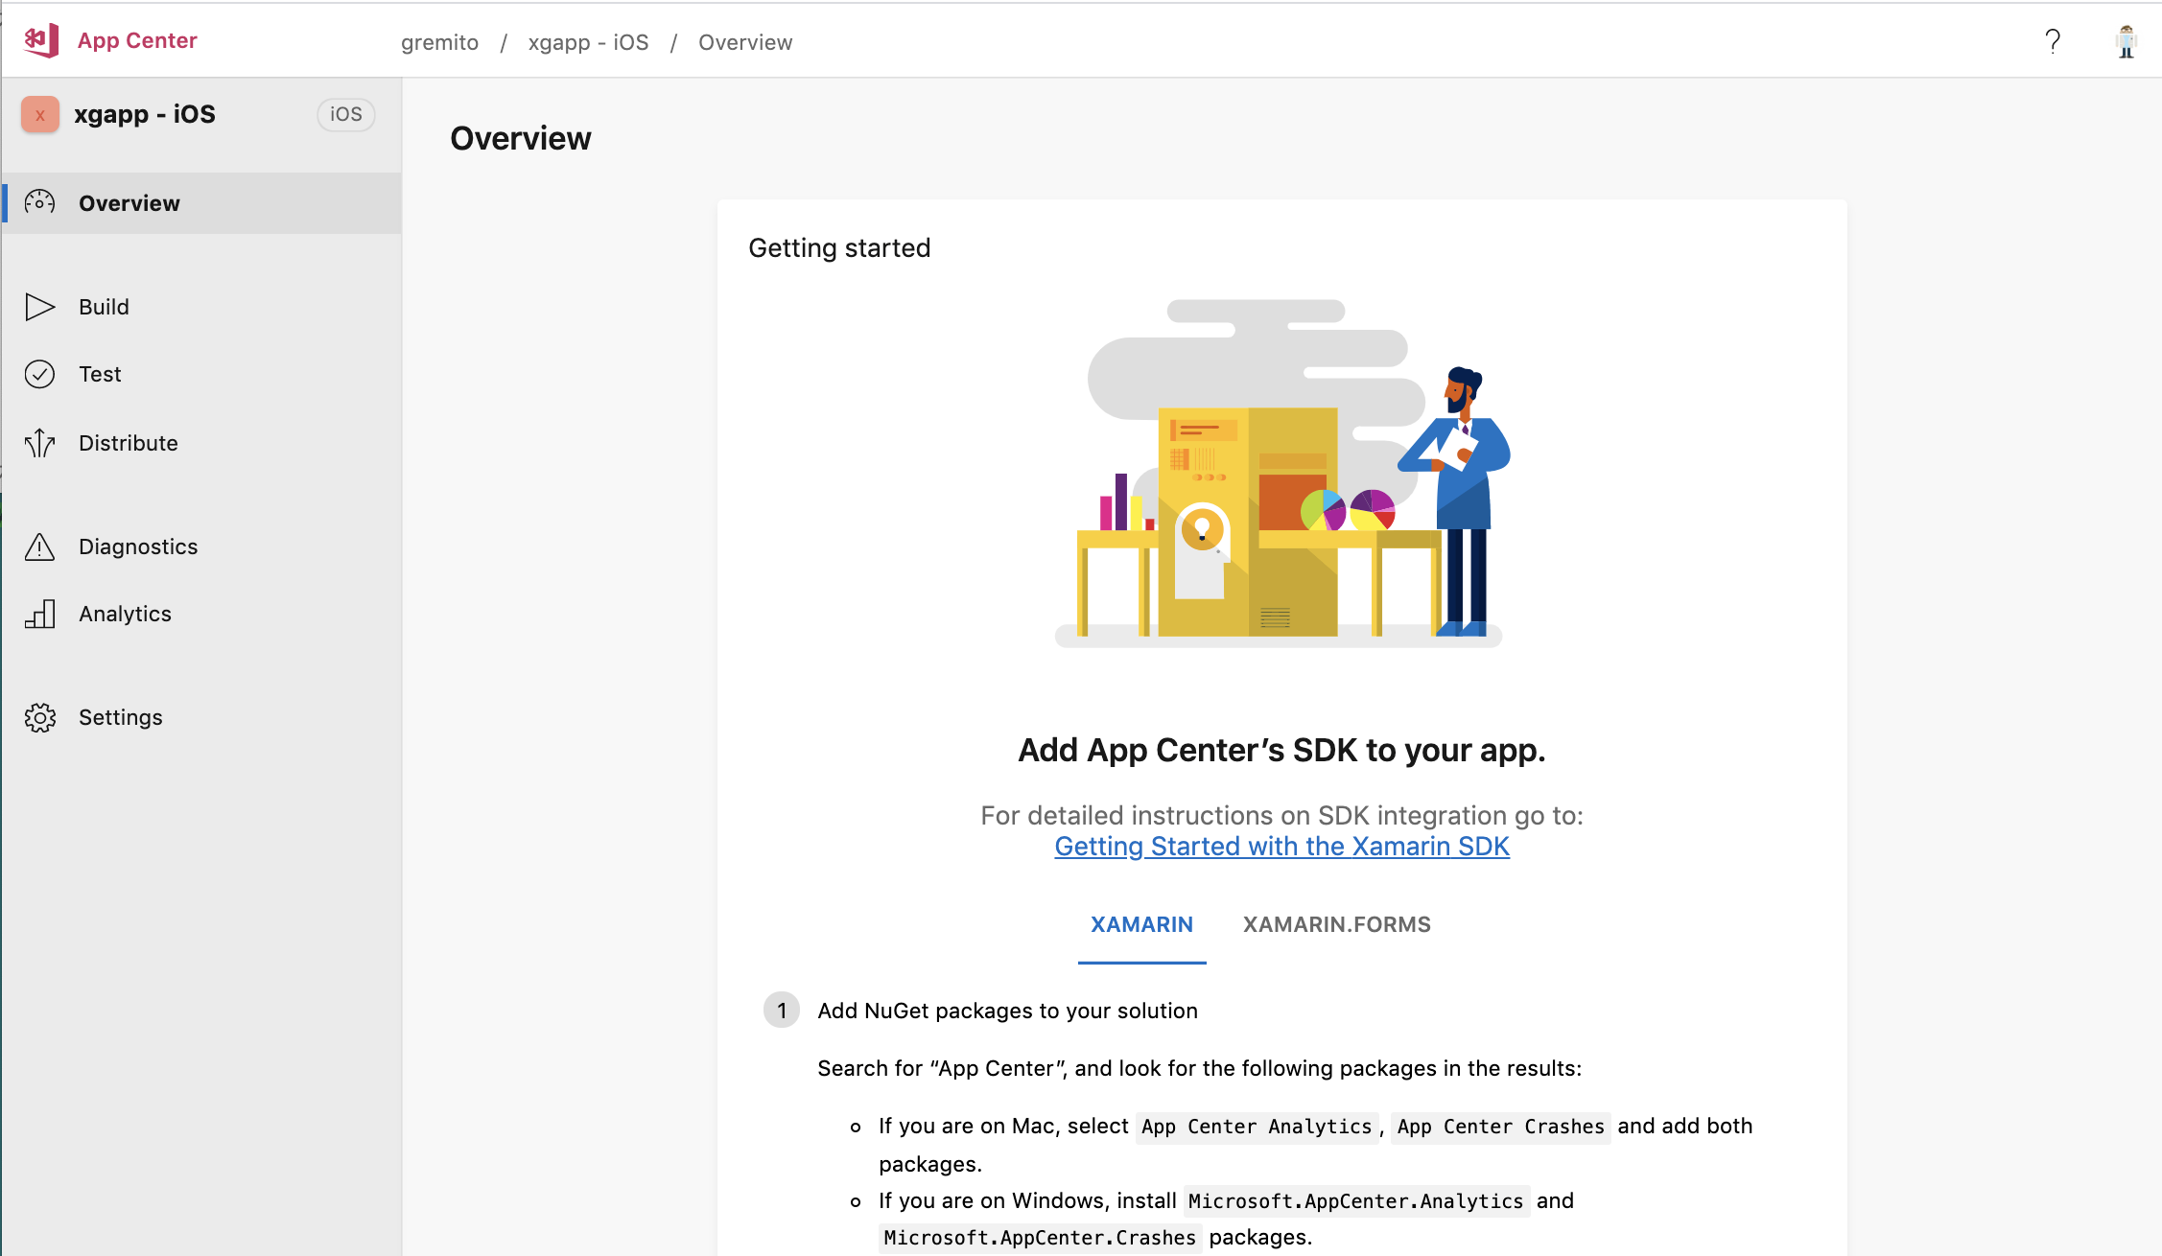Screen dimensions: 2162x1256
Task: Click the xgapp - iOS breadcrumb link
Action: [x=588, y=42]
